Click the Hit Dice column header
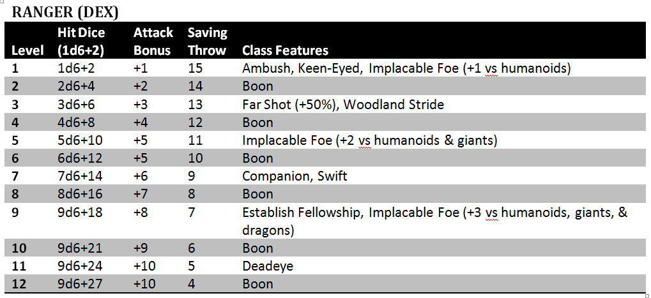 coord(80,41)
